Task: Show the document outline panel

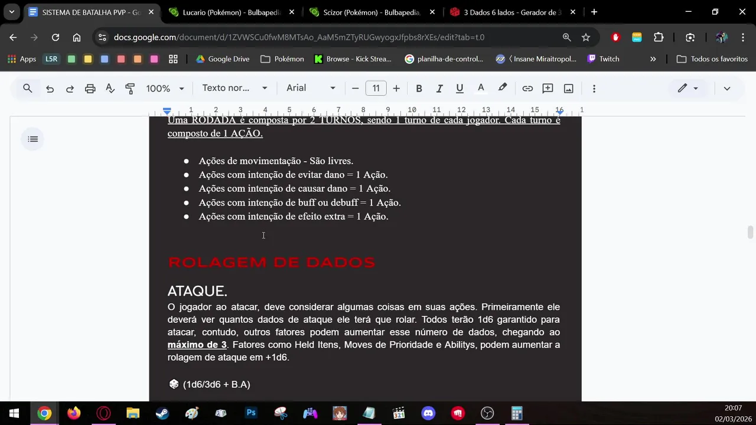Action: tap(33, 139)
